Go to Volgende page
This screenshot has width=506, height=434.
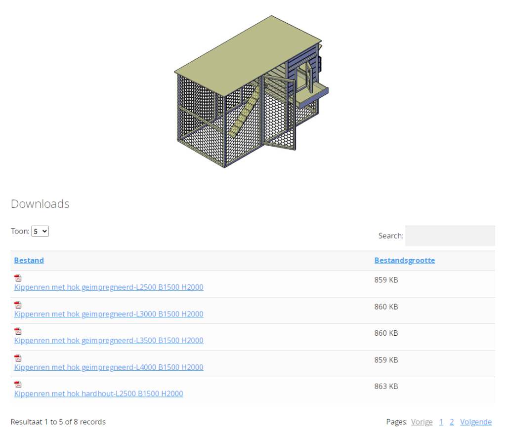pos(476,422)
